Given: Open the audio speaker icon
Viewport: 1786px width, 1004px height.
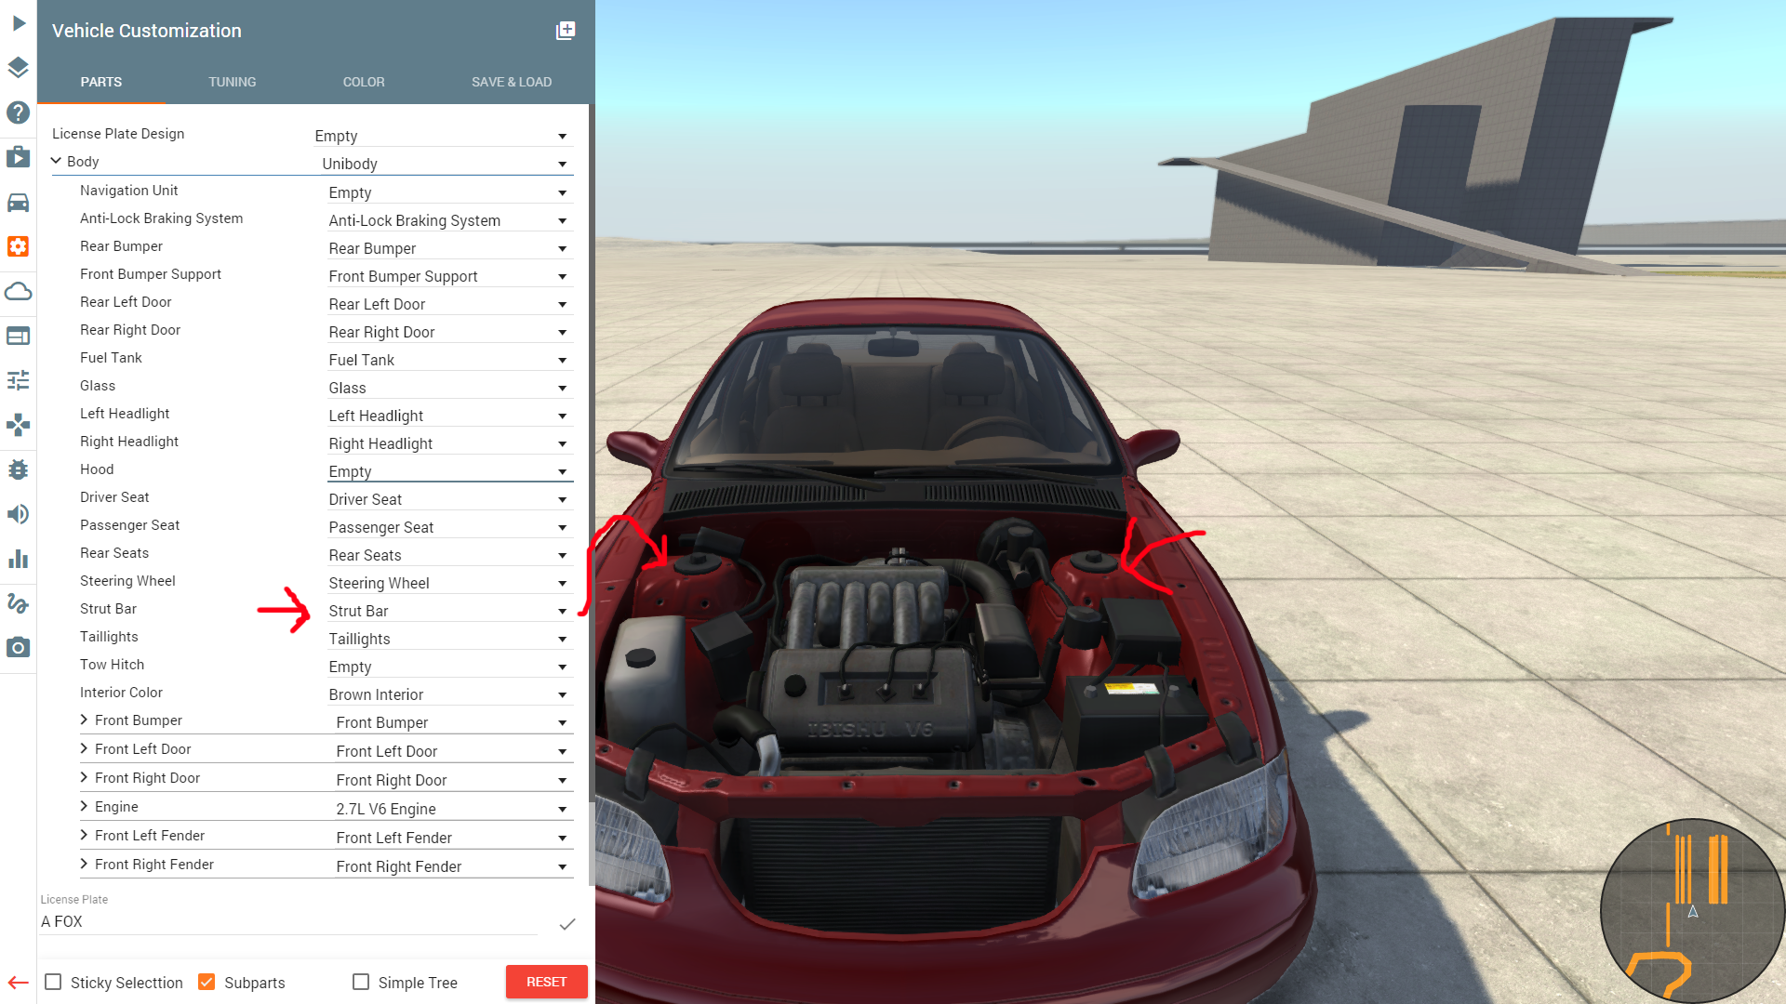Looking at the screenshot, I should [x=18, y=514].
